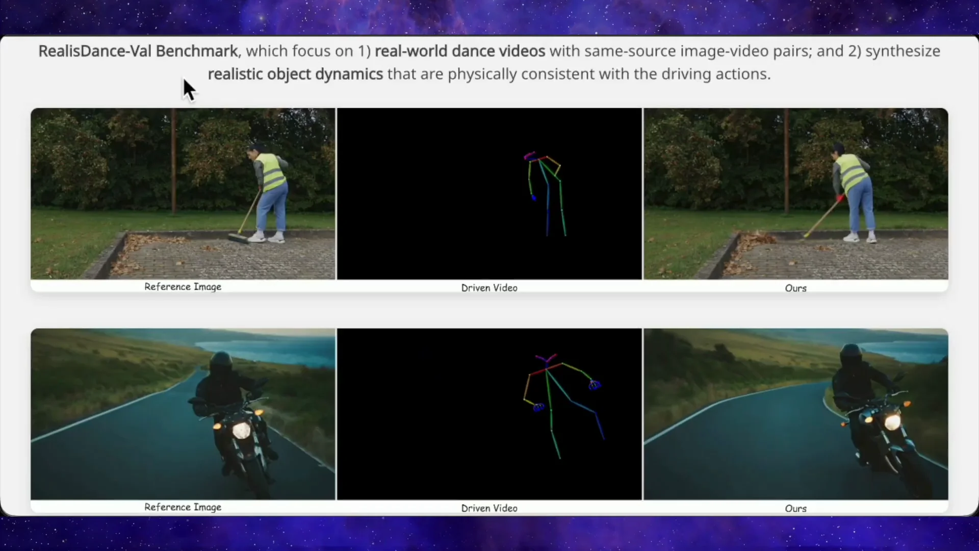Click the skeleton Driven Video in the top row
The height and width of the screenshot is (551, 979).
coord(488,194)
